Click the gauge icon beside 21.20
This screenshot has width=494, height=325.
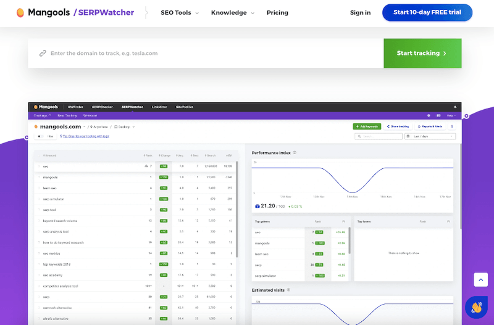tap(257, 206)
